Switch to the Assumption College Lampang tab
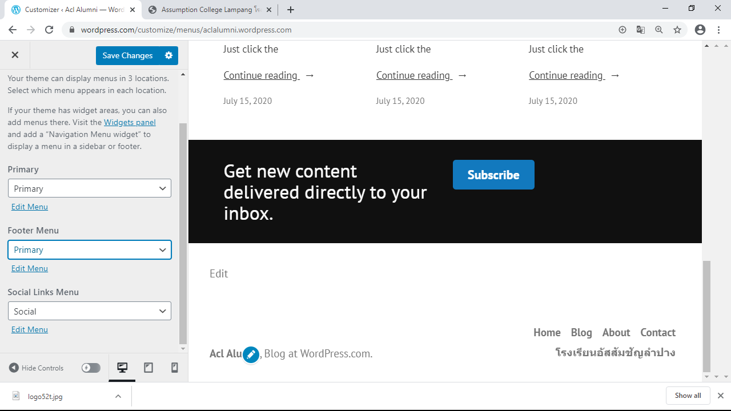731x411 pixels. click(211, 10)
